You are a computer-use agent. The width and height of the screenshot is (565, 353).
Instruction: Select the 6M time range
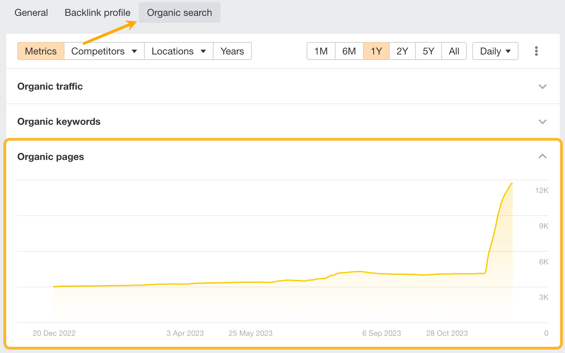click(x=349, y=51)
